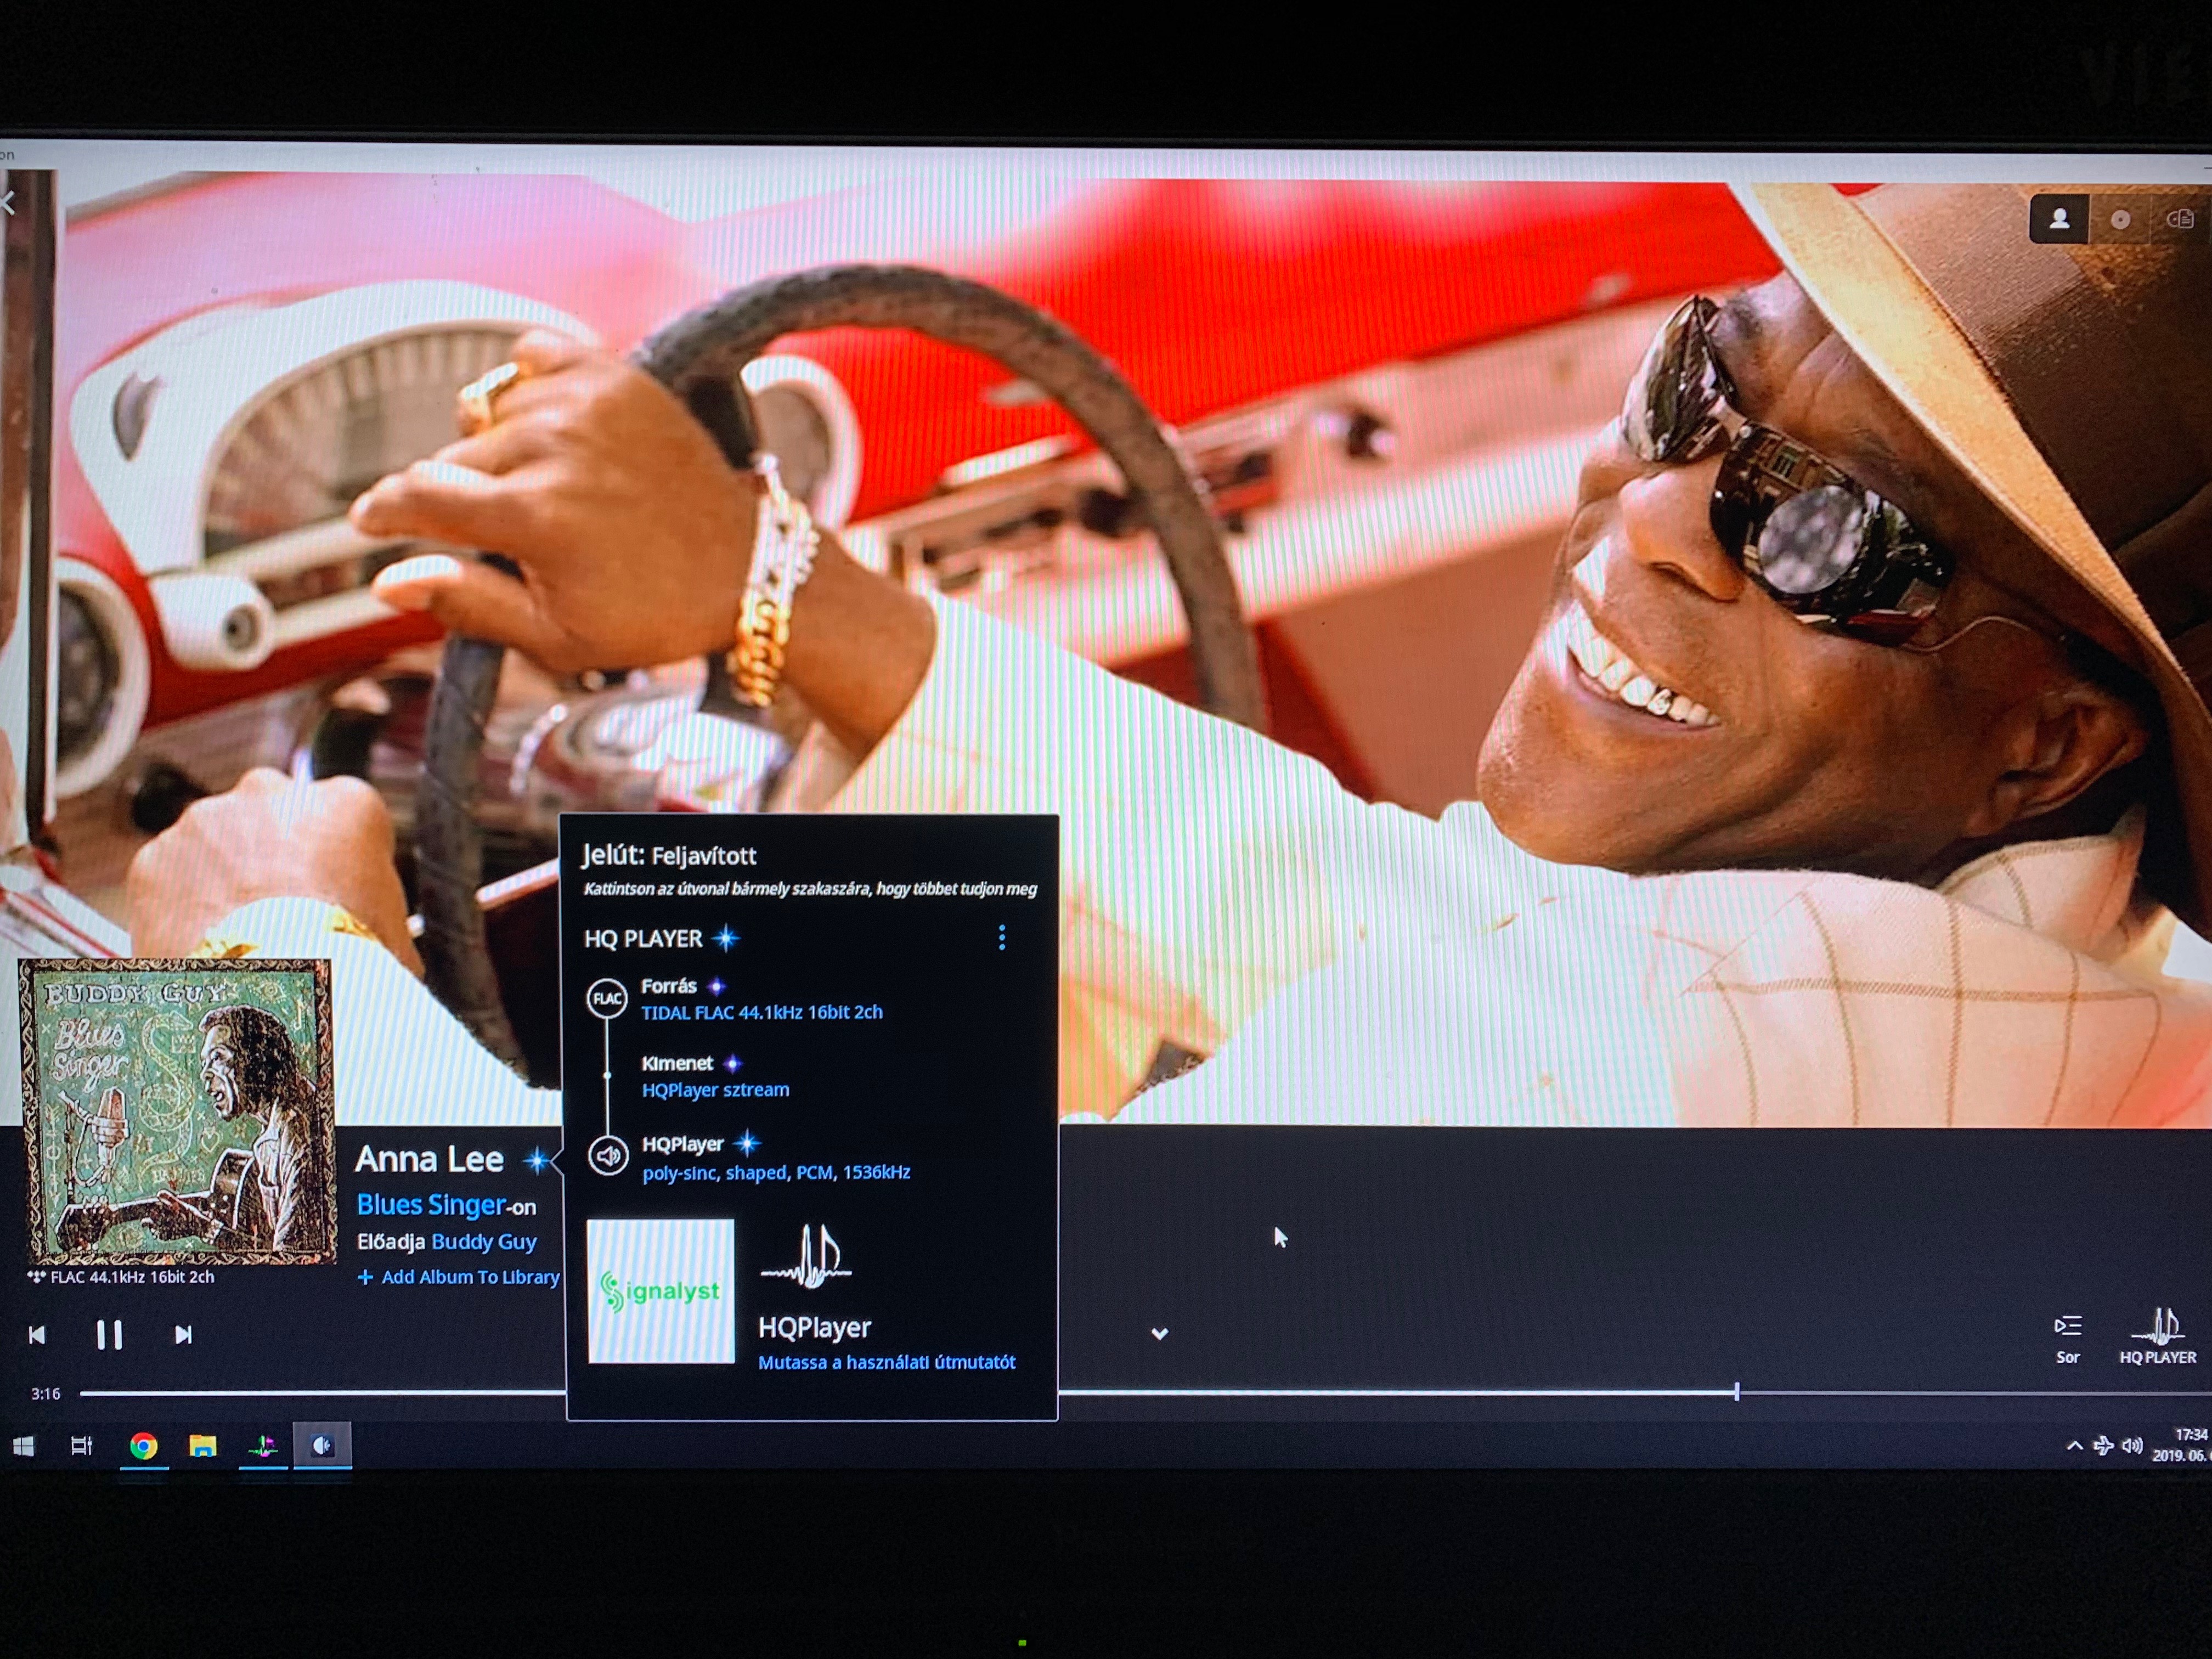Click the FLAC source node icon

[x=607, y=999]
